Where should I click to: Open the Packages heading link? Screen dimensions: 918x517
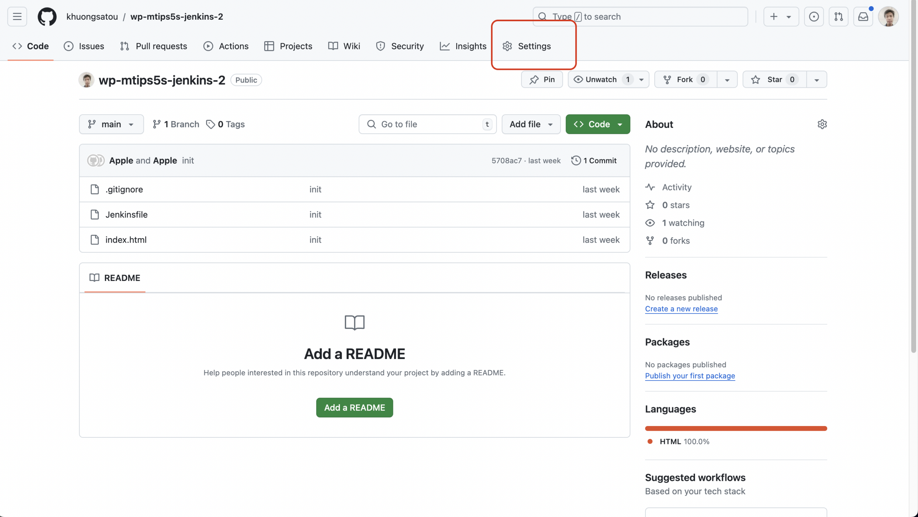(667, 342)
